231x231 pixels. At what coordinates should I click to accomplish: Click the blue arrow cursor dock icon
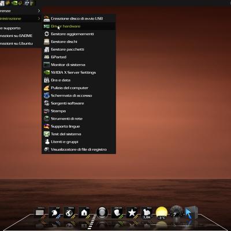pos(191,213)
